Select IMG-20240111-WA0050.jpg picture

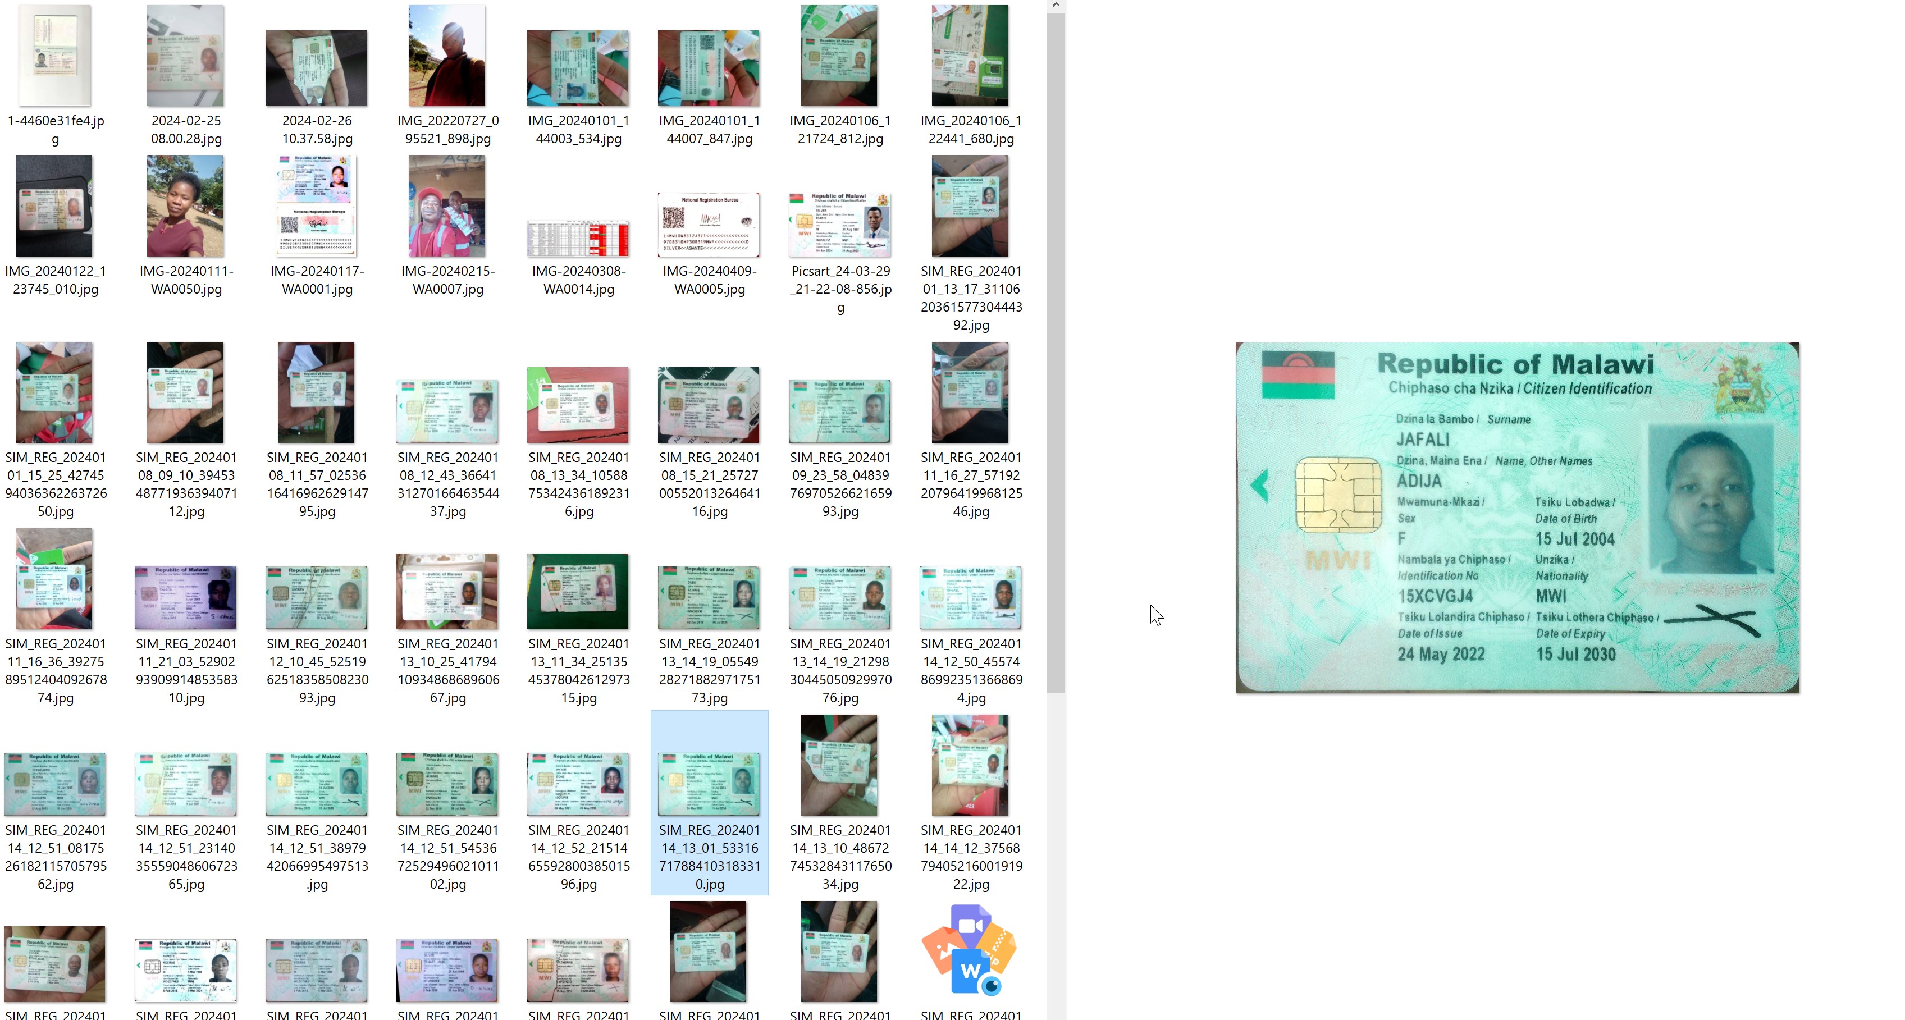[185, 207]
